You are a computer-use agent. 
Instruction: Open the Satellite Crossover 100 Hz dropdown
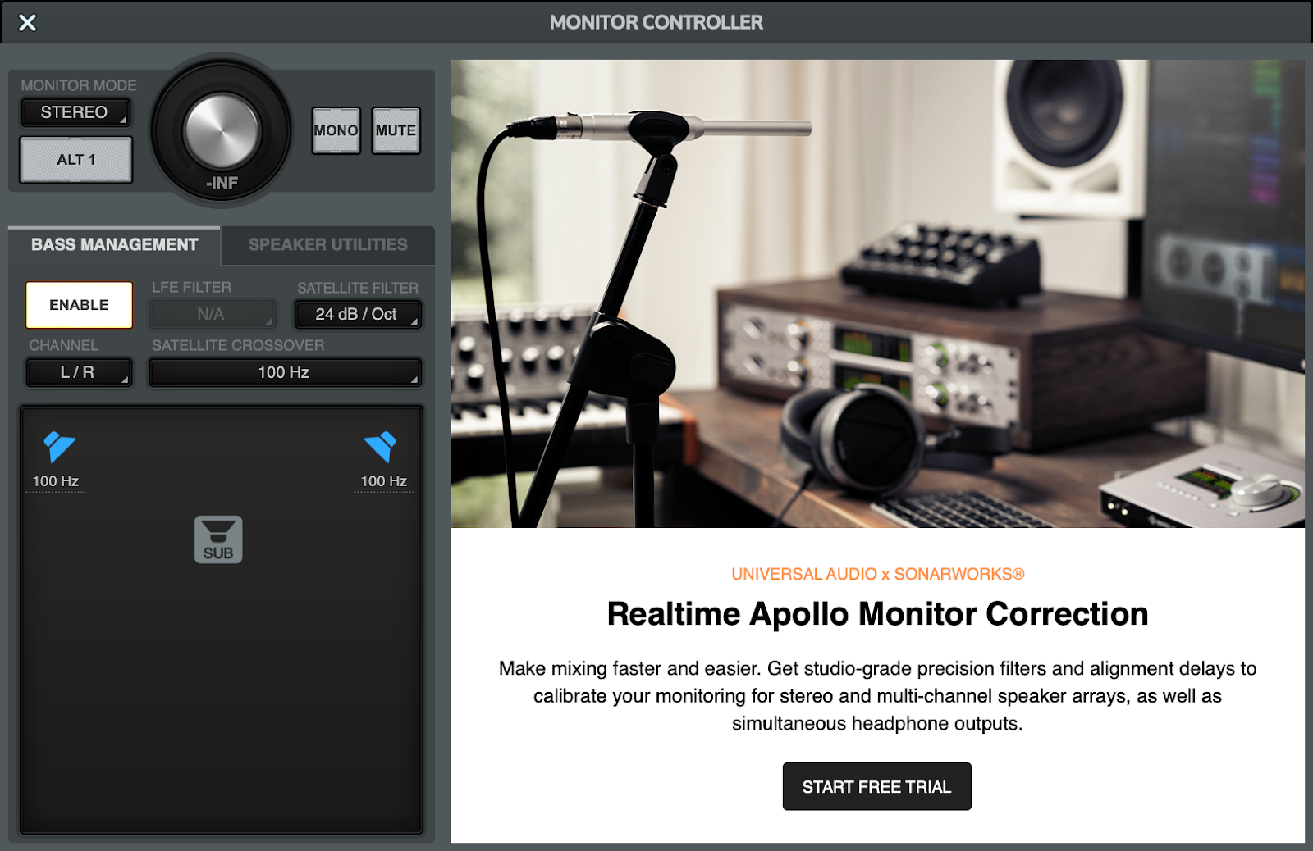tap(286, 372)
